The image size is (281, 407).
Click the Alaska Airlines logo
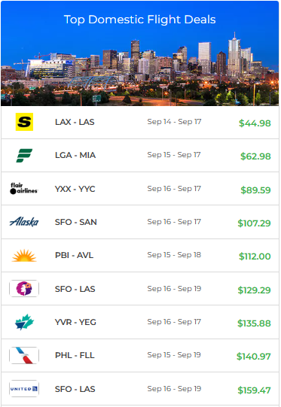pyautogui.click(x=24, y=222)
